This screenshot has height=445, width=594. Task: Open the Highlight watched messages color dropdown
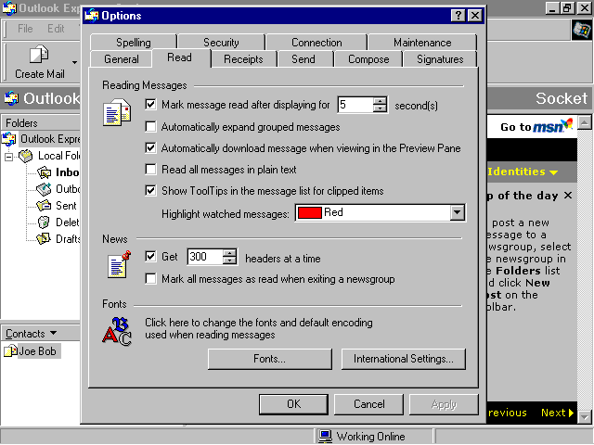point(458,212)
